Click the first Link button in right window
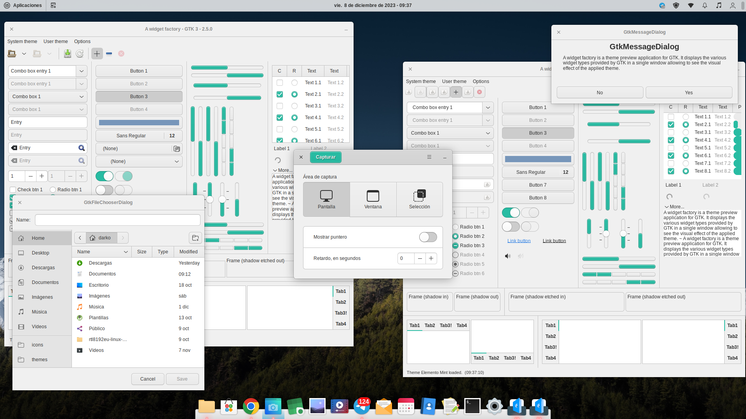746x419 pixels. [x=519, y=241]
